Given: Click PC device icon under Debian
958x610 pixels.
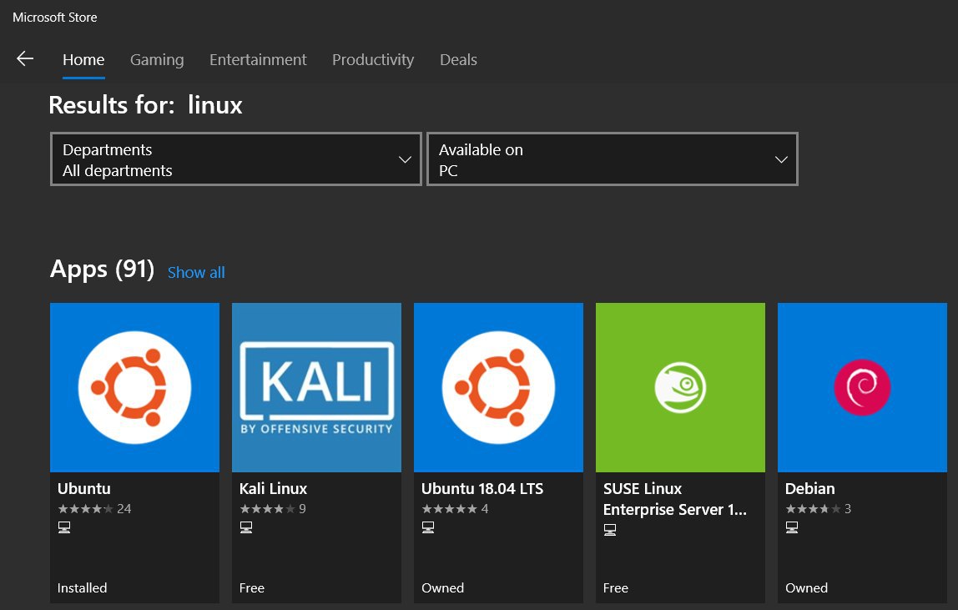Looking at the screenshot, I should pos(792,527).
